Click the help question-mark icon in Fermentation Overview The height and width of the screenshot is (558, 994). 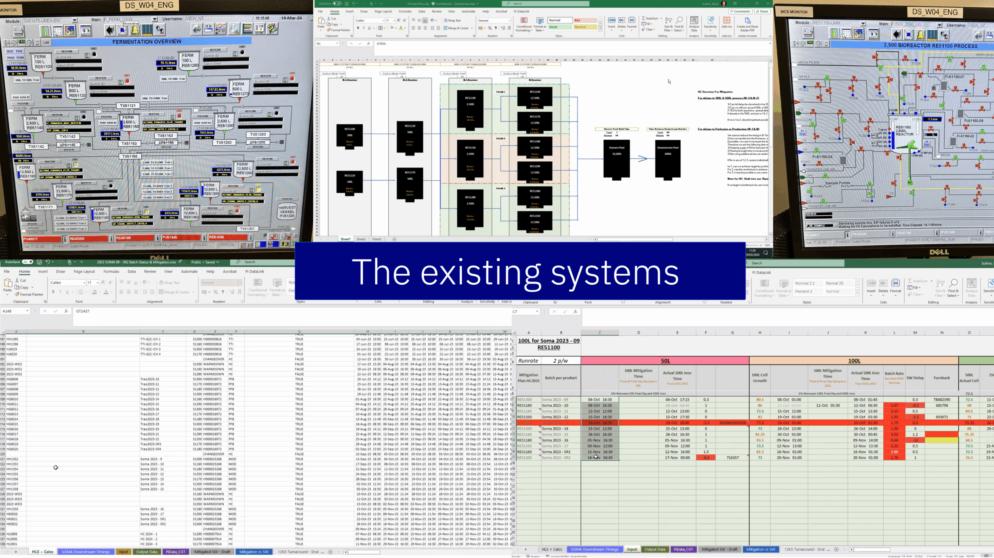(x=272, y=29)
